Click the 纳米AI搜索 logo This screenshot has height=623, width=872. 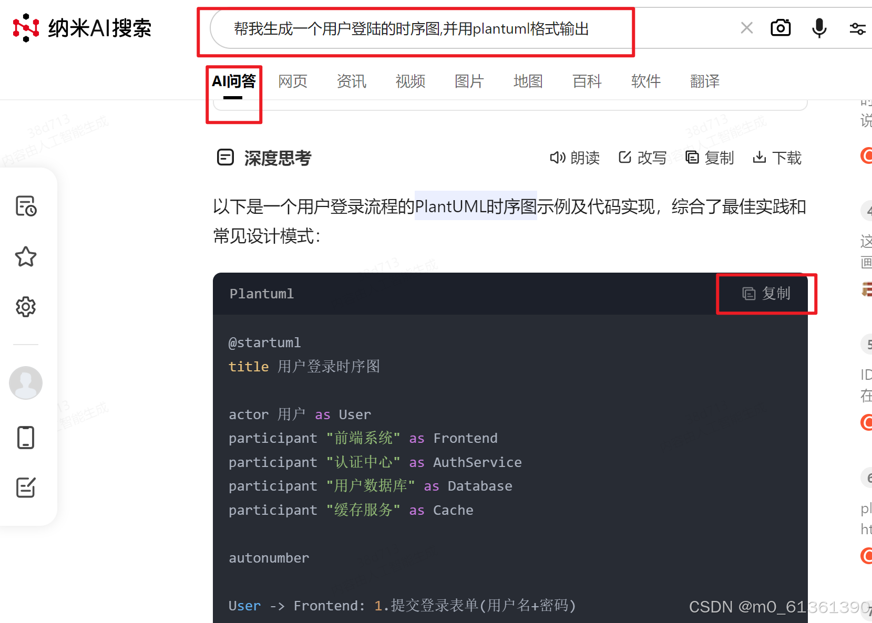pos(82,28)
